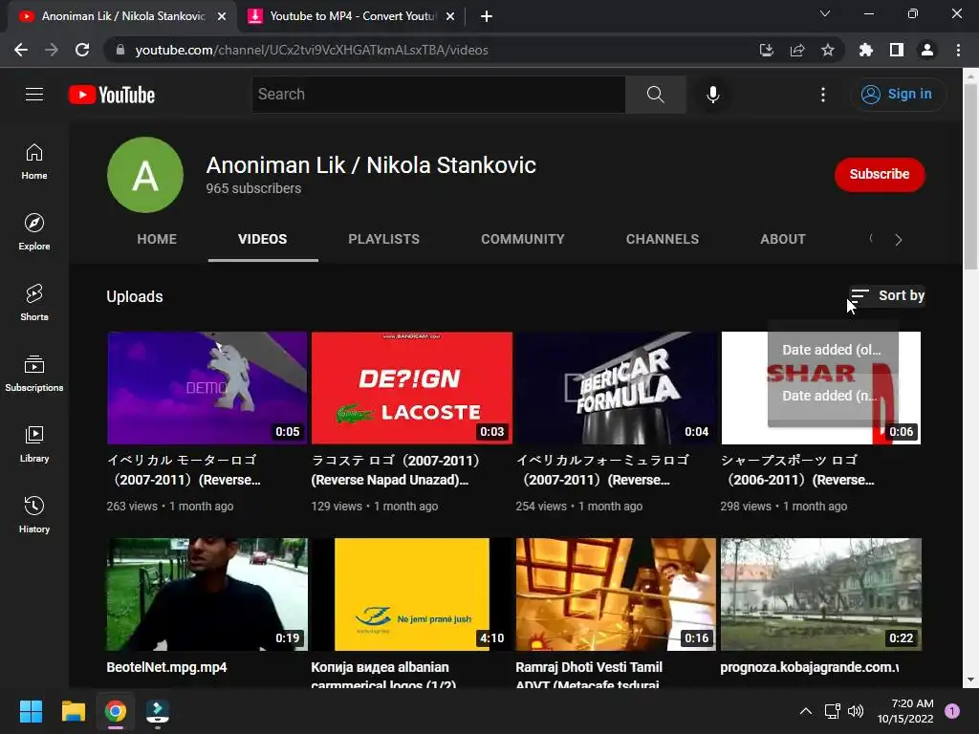Open the Sort by dropdown

[887, 296]
